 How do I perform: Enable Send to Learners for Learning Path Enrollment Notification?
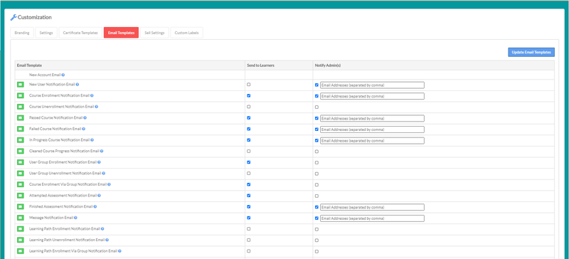(248, 229)
